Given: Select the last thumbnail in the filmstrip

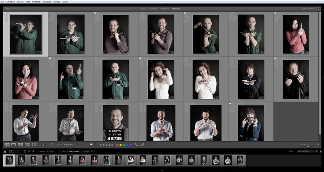Looking at the screenshot, I should click(240, 160).
